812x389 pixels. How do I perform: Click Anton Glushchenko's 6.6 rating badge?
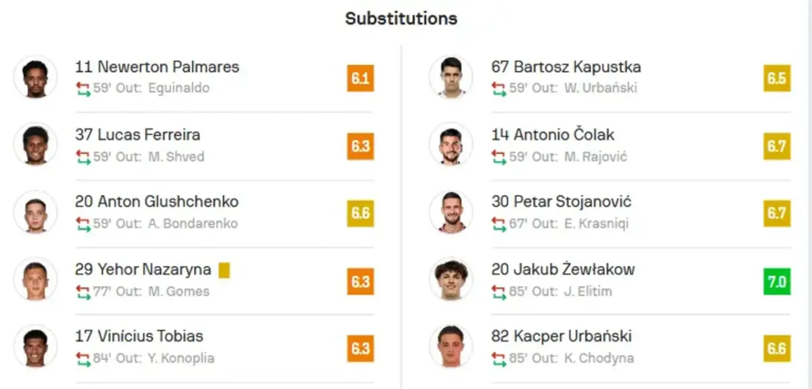(x=360, y=213)
